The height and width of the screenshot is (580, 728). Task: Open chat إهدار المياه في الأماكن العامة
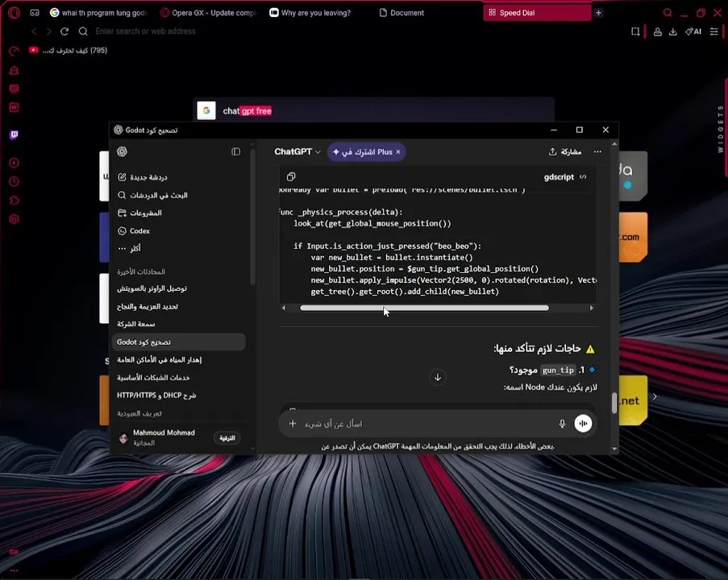tap(178, 359)
